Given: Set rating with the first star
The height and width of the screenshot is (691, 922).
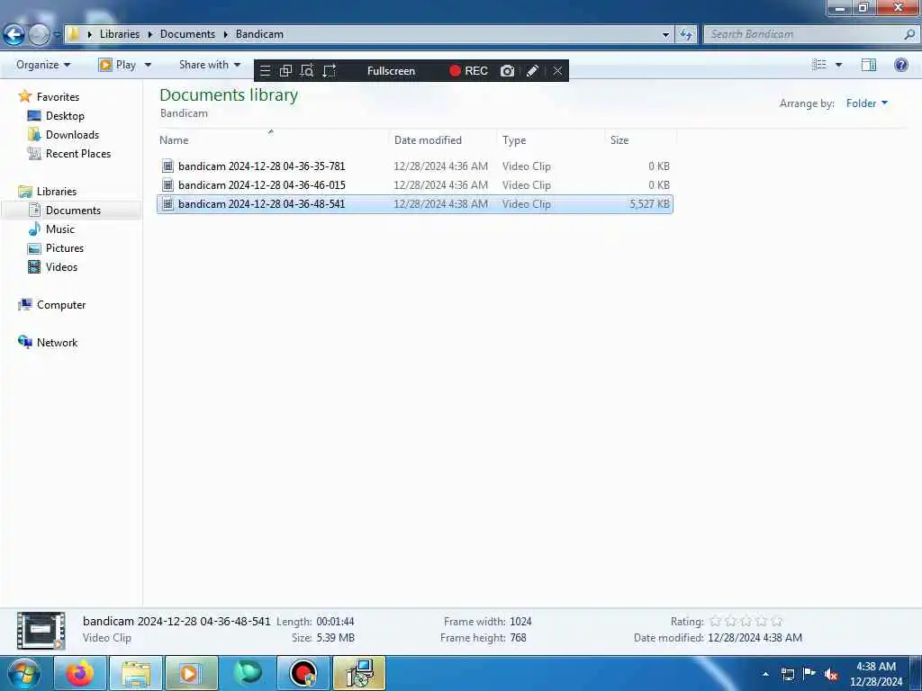Looking at the screenshot, I should pyautogui.click(x=715, y=621).
